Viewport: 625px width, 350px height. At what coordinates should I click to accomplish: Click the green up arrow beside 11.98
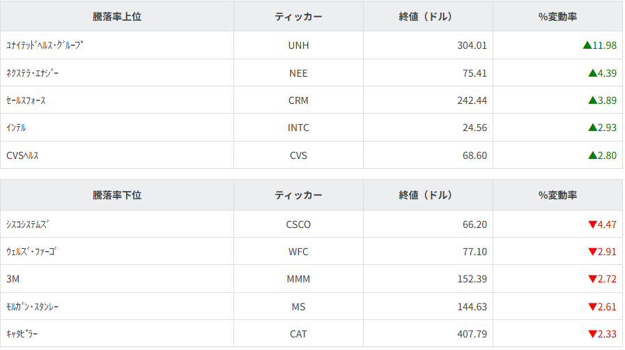(x=587, y=45)
